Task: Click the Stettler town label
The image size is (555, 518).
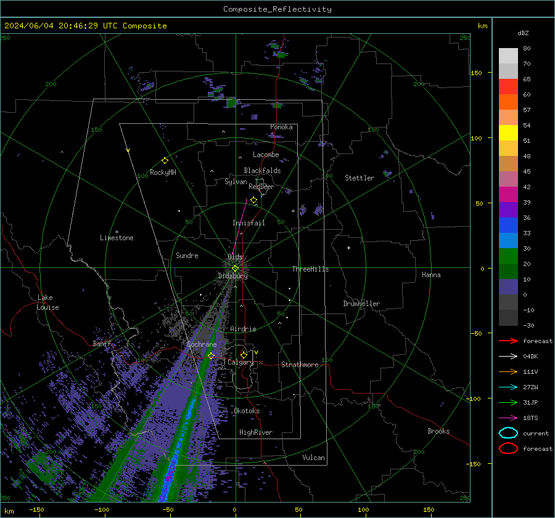Action: click(360, 178)
